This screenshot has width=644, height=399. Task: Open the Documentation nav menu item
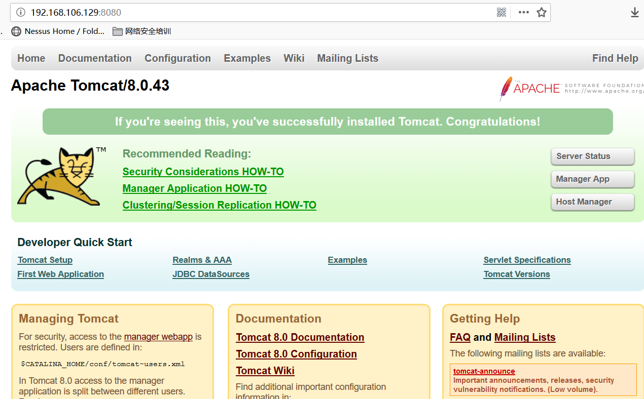pos(95,58)
